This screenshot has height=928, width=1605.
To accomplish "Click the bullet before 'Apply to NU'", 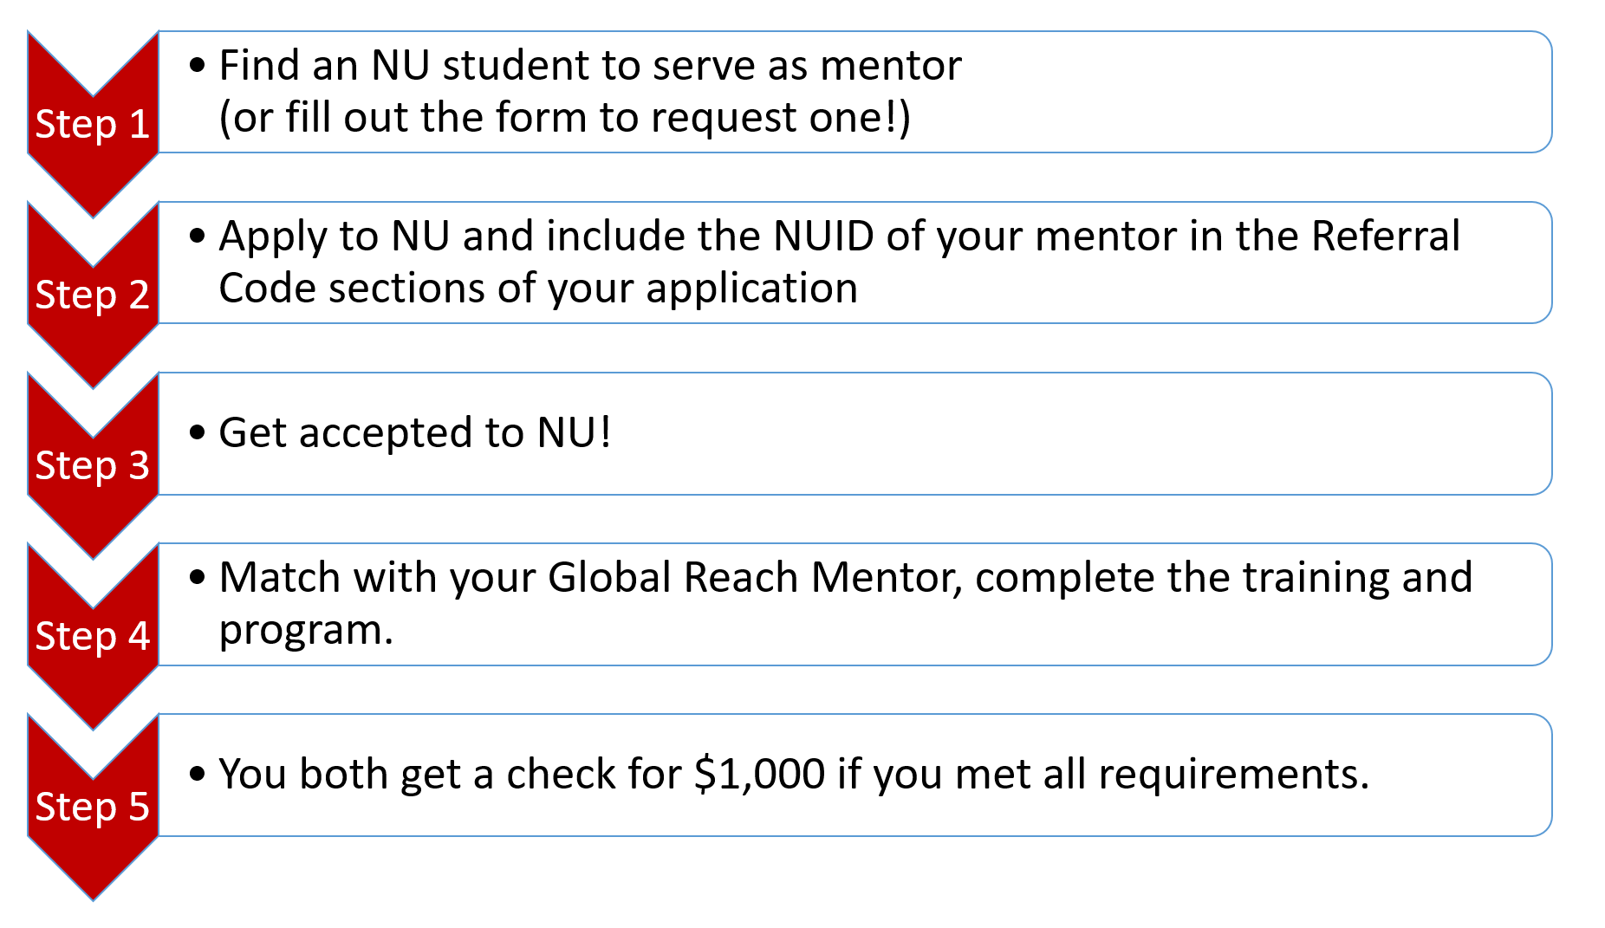I will click(x=198, y=237).
